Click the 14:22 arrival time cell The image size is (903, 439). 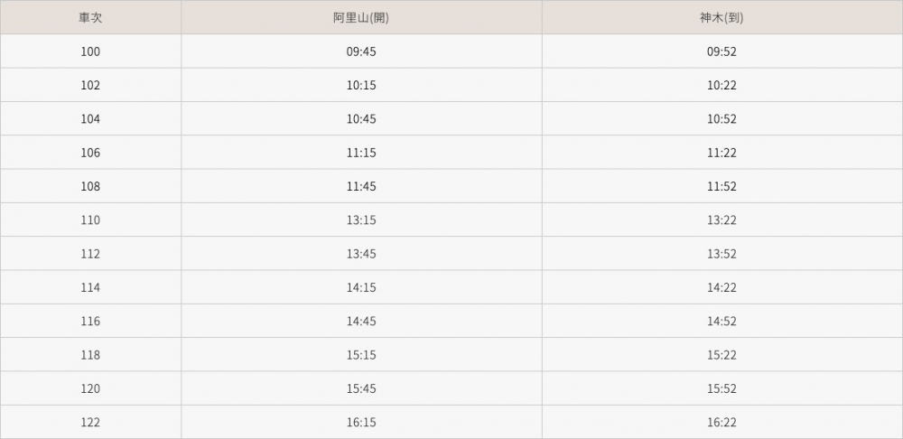point(722,287)
